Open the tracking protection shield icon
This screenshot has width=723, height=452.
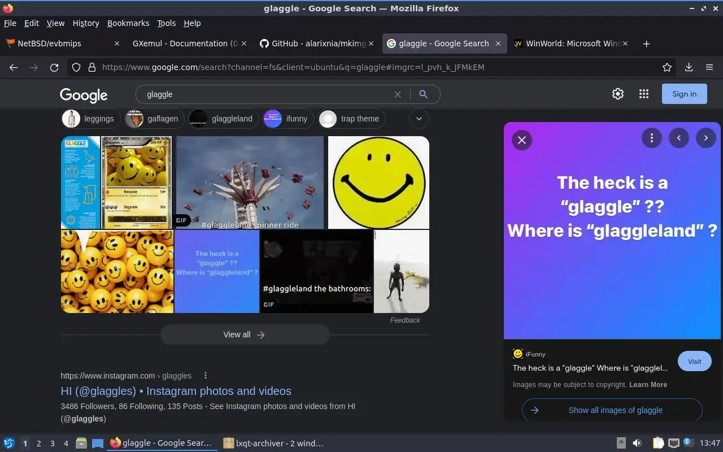(76, 67)
